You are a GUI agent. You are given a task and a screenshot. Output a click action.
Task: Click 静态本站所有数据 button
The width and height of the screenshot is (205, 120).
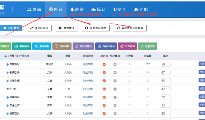point(130,28)
